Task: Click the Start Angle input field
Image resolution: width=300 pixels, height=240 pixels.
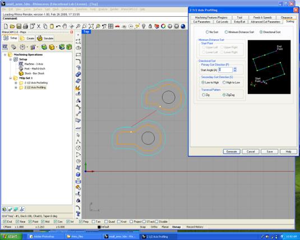Action: coord(225,70)
